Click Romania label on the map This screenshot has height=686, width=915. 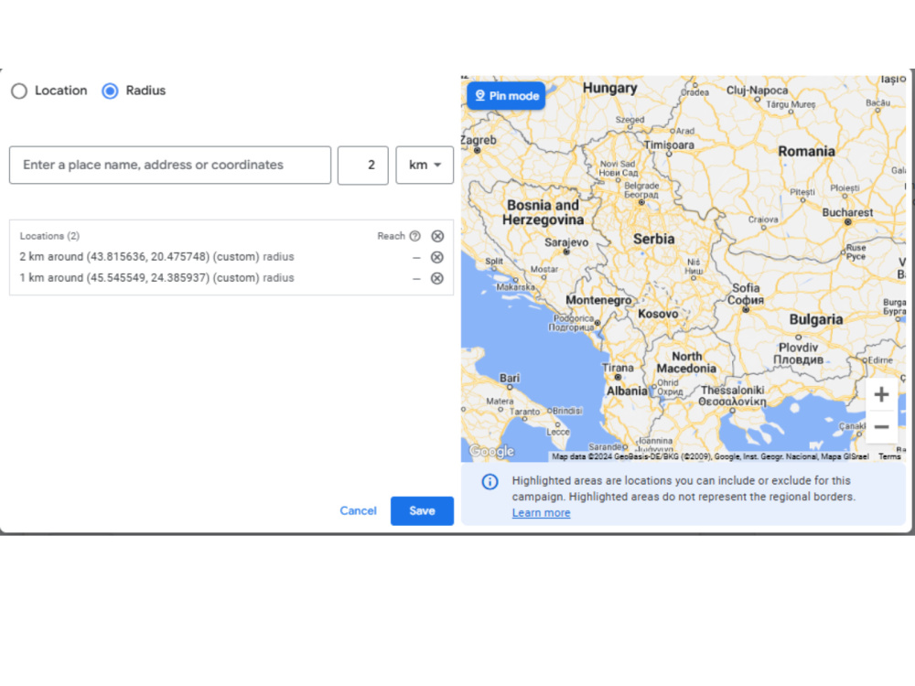tap(806, 152)
